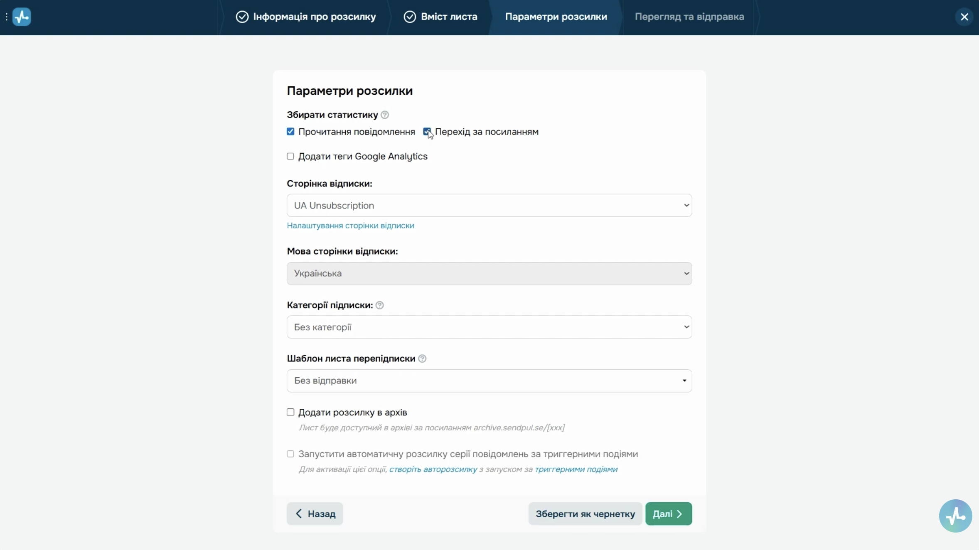
Task: Check the Додати розсилку в архів option
Action: 290,412
